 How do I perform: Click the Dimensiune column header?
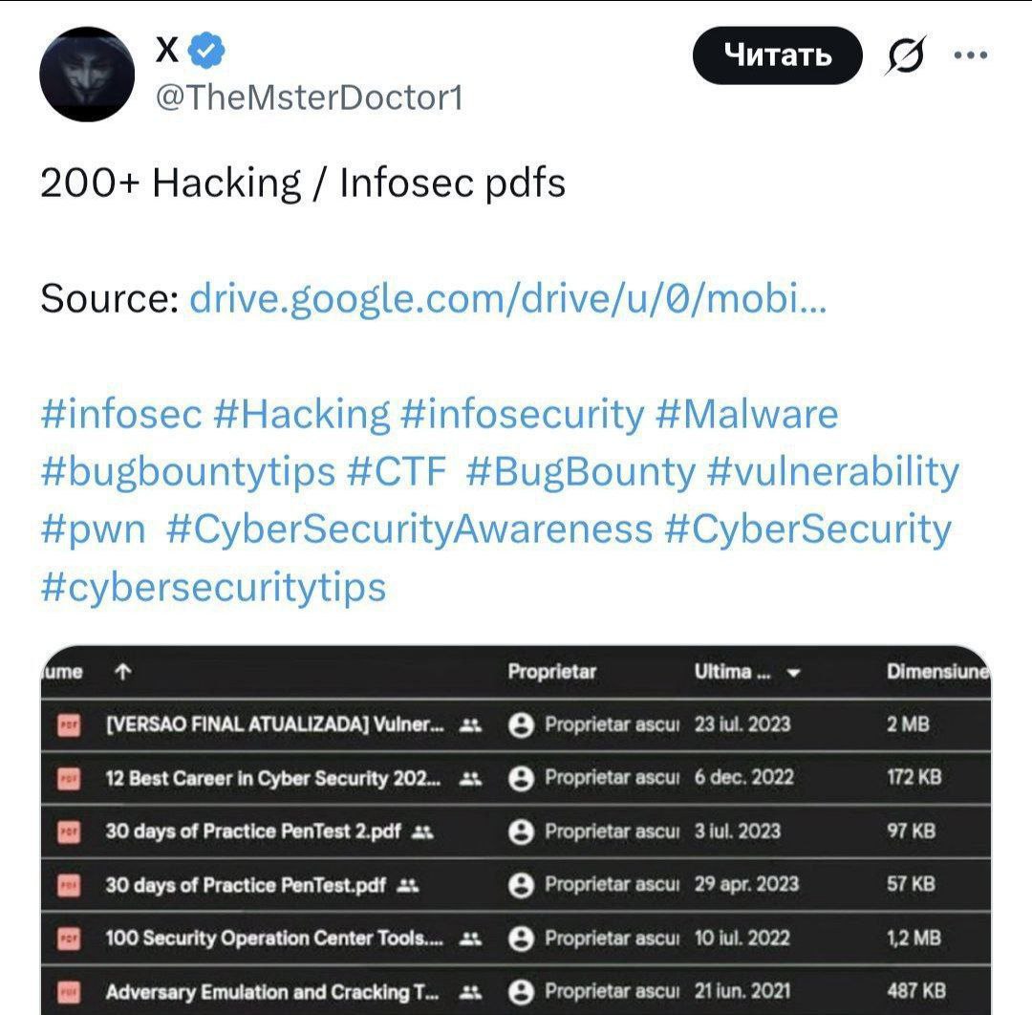click(937, 672)
